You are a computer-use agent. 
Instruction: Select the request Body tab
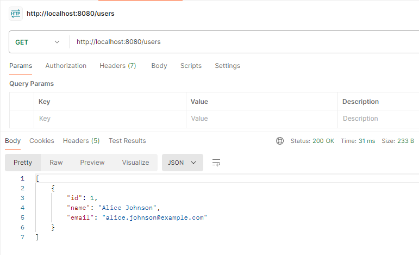pos(159,66)
